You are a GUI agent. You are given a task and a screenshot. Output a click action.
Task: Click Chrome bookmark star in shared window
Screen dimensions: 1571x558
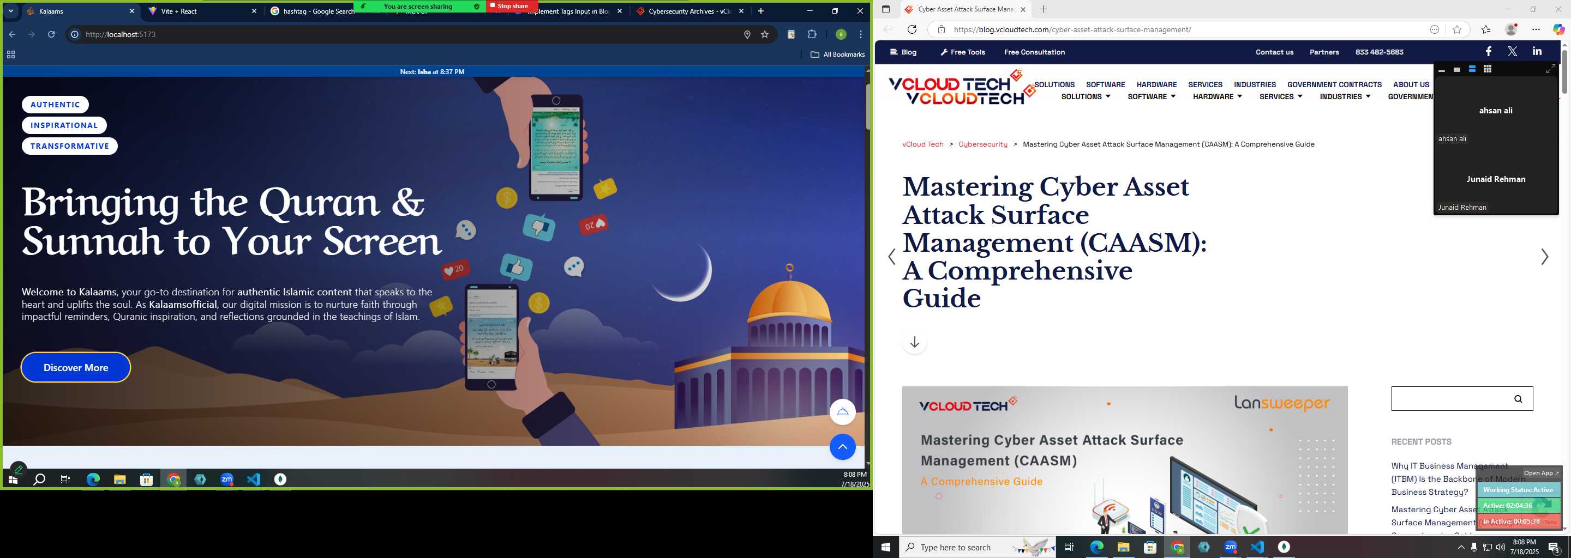[x=765, y=35]
